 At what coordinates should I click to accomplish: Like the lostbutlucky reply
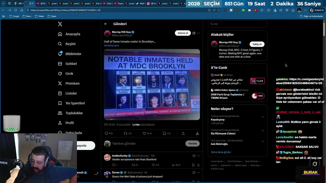(153, 165)
